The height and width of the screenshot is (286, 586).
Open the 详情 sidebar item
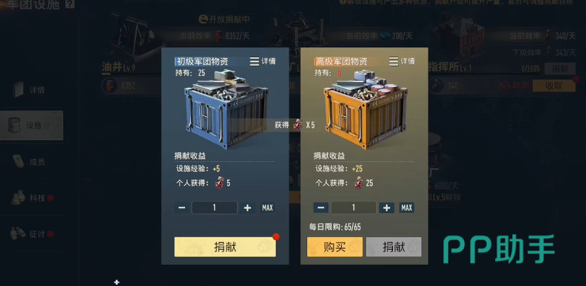click(31, 90)
